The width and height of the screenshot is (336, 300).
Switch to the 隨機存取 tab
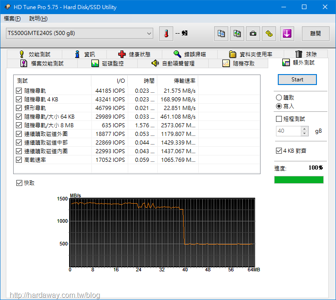click(238, 64)
